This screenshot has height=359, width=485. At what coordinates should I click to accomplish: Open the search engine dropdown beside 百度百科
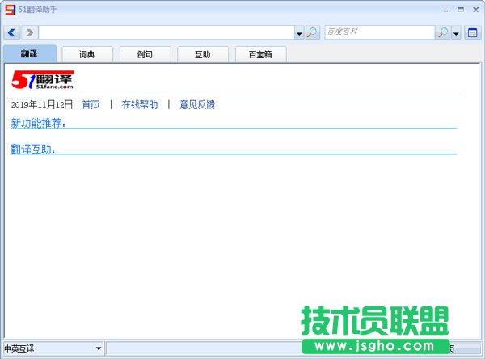pyautogui.click(x=456, y=33)
